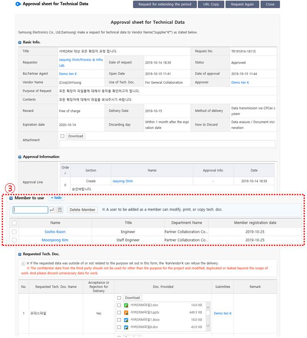Tick the checkbox for 서버DRM파일2.xlsx
This screenshot has height=338, width=307.
point(119,305)
